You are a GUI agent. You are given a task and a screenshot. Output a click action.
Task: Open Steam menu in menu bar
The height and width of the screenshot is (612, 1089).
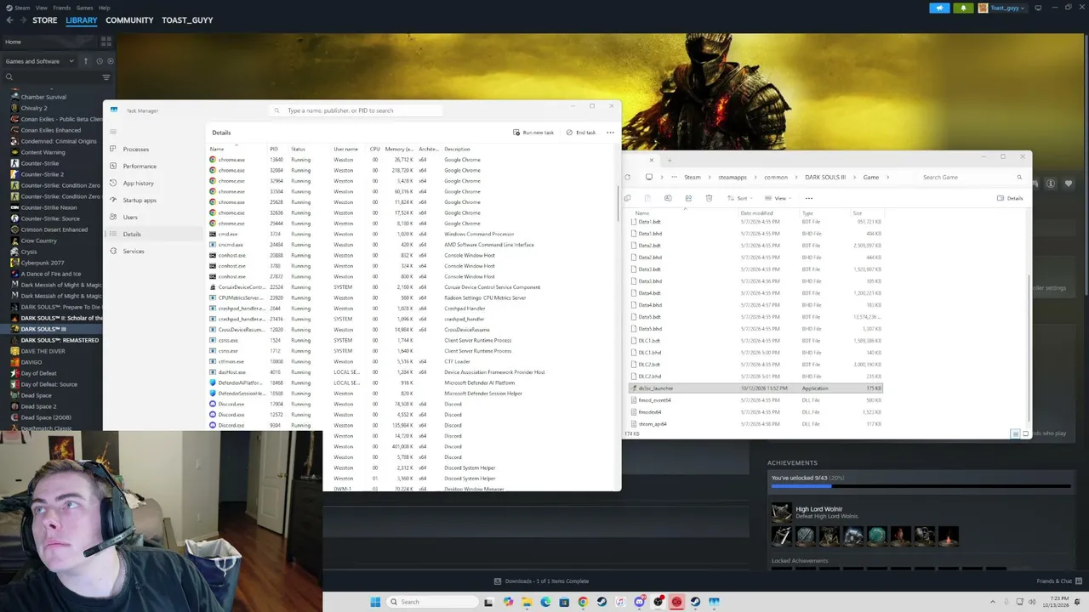tap(20, 8)
